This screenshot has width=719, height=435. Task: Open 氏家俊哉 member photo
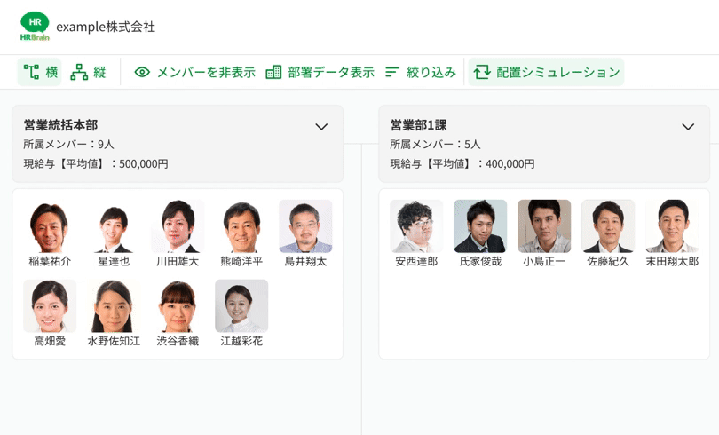tap(480, 226)
